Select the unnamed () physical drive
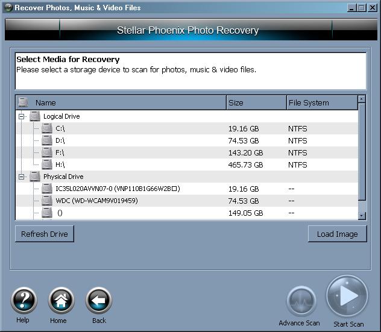 187,213
